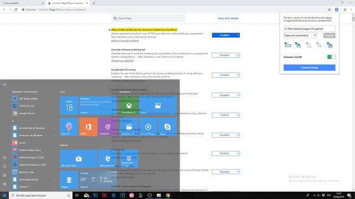
Task: Open Microsoft Edge tile in Start menu
Action: [107, 159]
